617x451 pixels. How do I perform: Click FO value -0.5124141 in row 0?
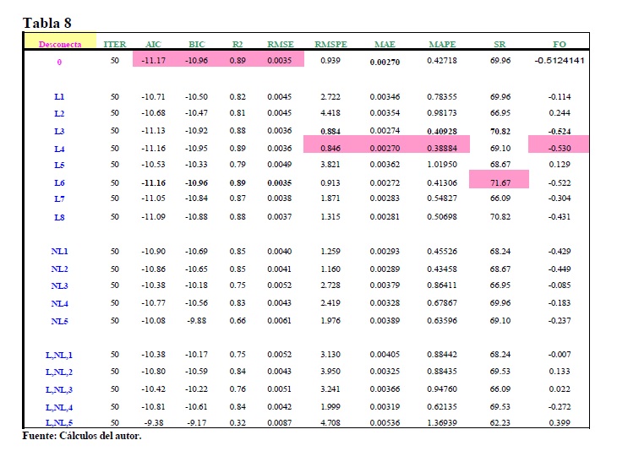click(x=560, y=61)
